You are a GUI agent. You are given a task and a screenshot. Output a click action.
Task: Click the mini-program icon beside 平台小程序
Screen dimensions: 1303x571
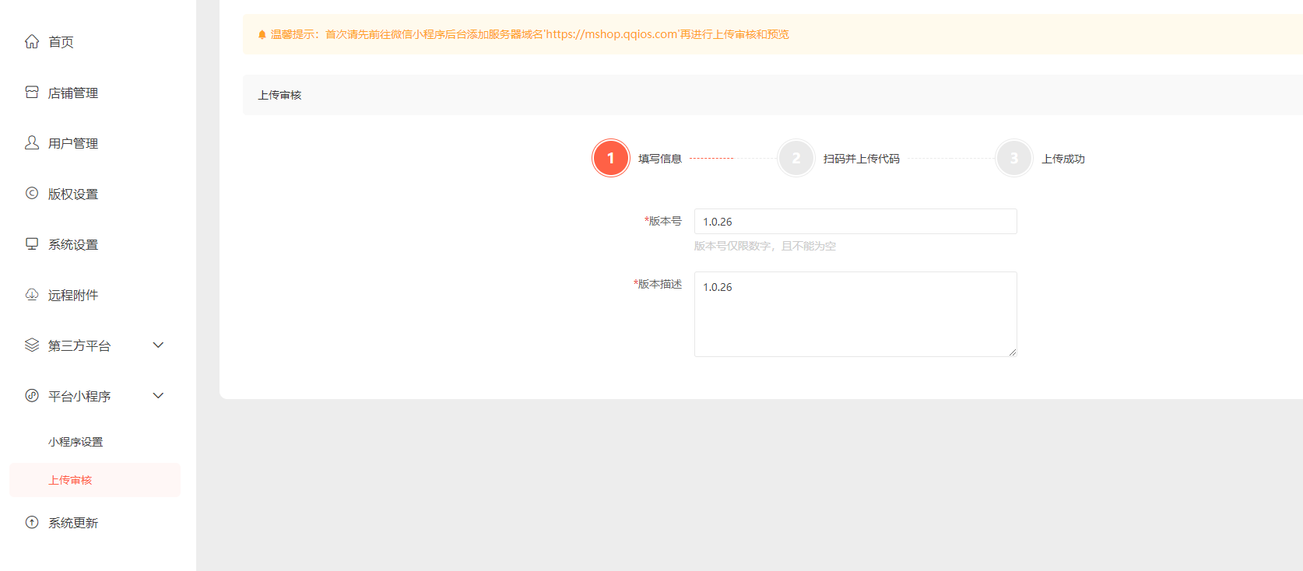tap(32, 395)
